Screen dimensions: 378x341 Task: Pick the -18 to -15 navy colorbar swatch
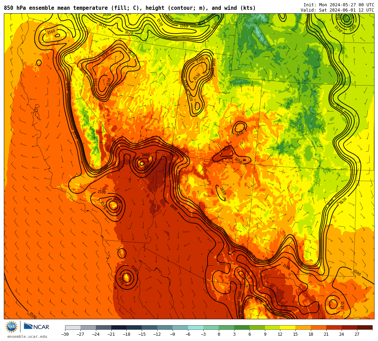(134, 327)
